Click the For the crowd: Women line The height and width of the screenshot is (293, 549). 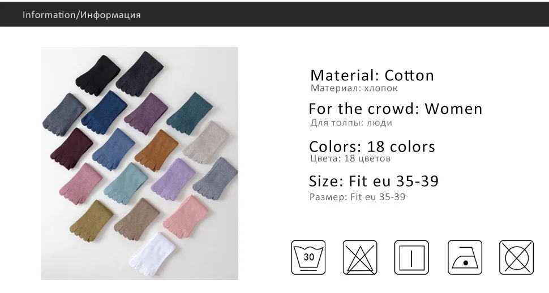(395, 109)
